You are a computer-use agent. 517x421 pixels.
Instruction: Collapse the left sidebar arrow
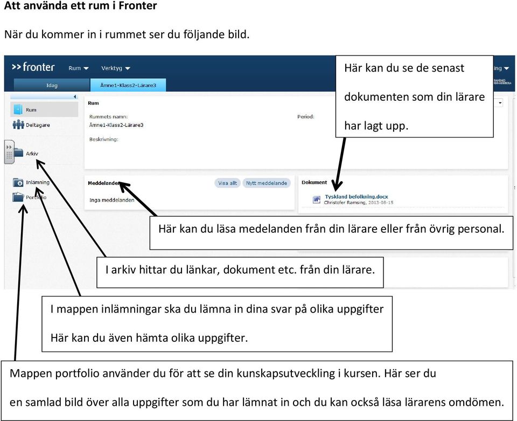75,96
